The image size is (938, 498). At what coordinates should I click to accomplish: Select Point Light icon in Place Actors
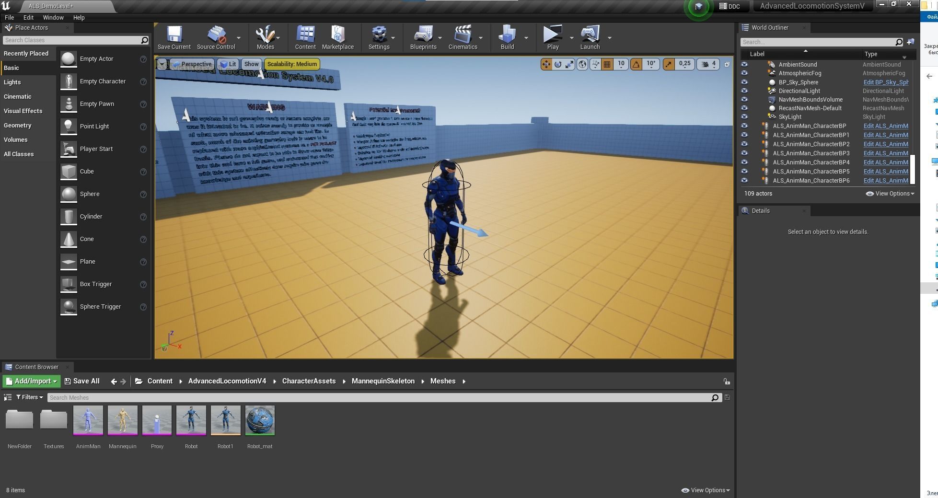69,127
